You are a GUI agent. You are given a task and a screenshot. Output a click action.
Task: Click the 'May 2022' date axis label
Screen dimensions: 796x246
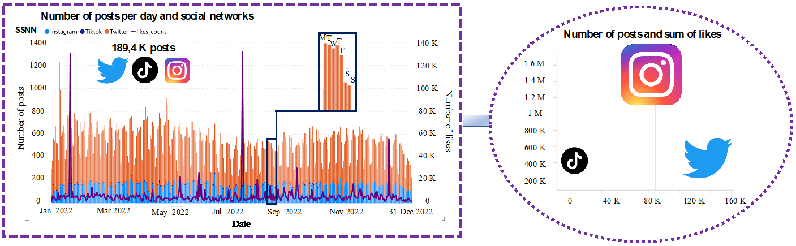[x=170, y=213]
